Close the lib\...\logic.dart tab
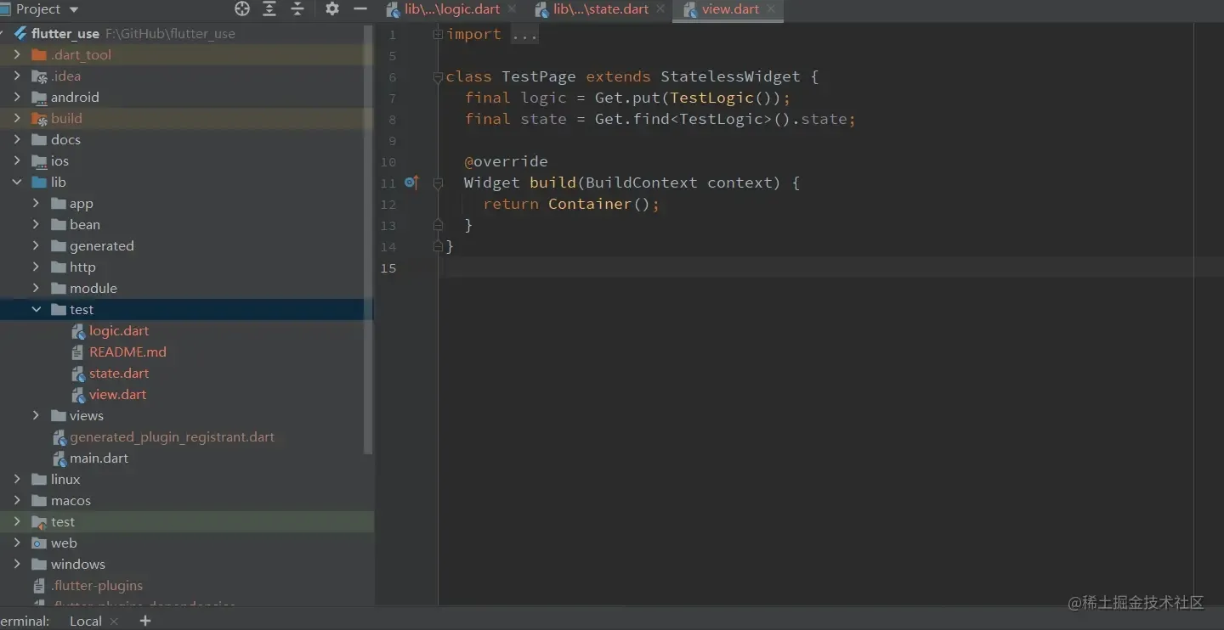The image size is (1224, 630). point(513,9)
